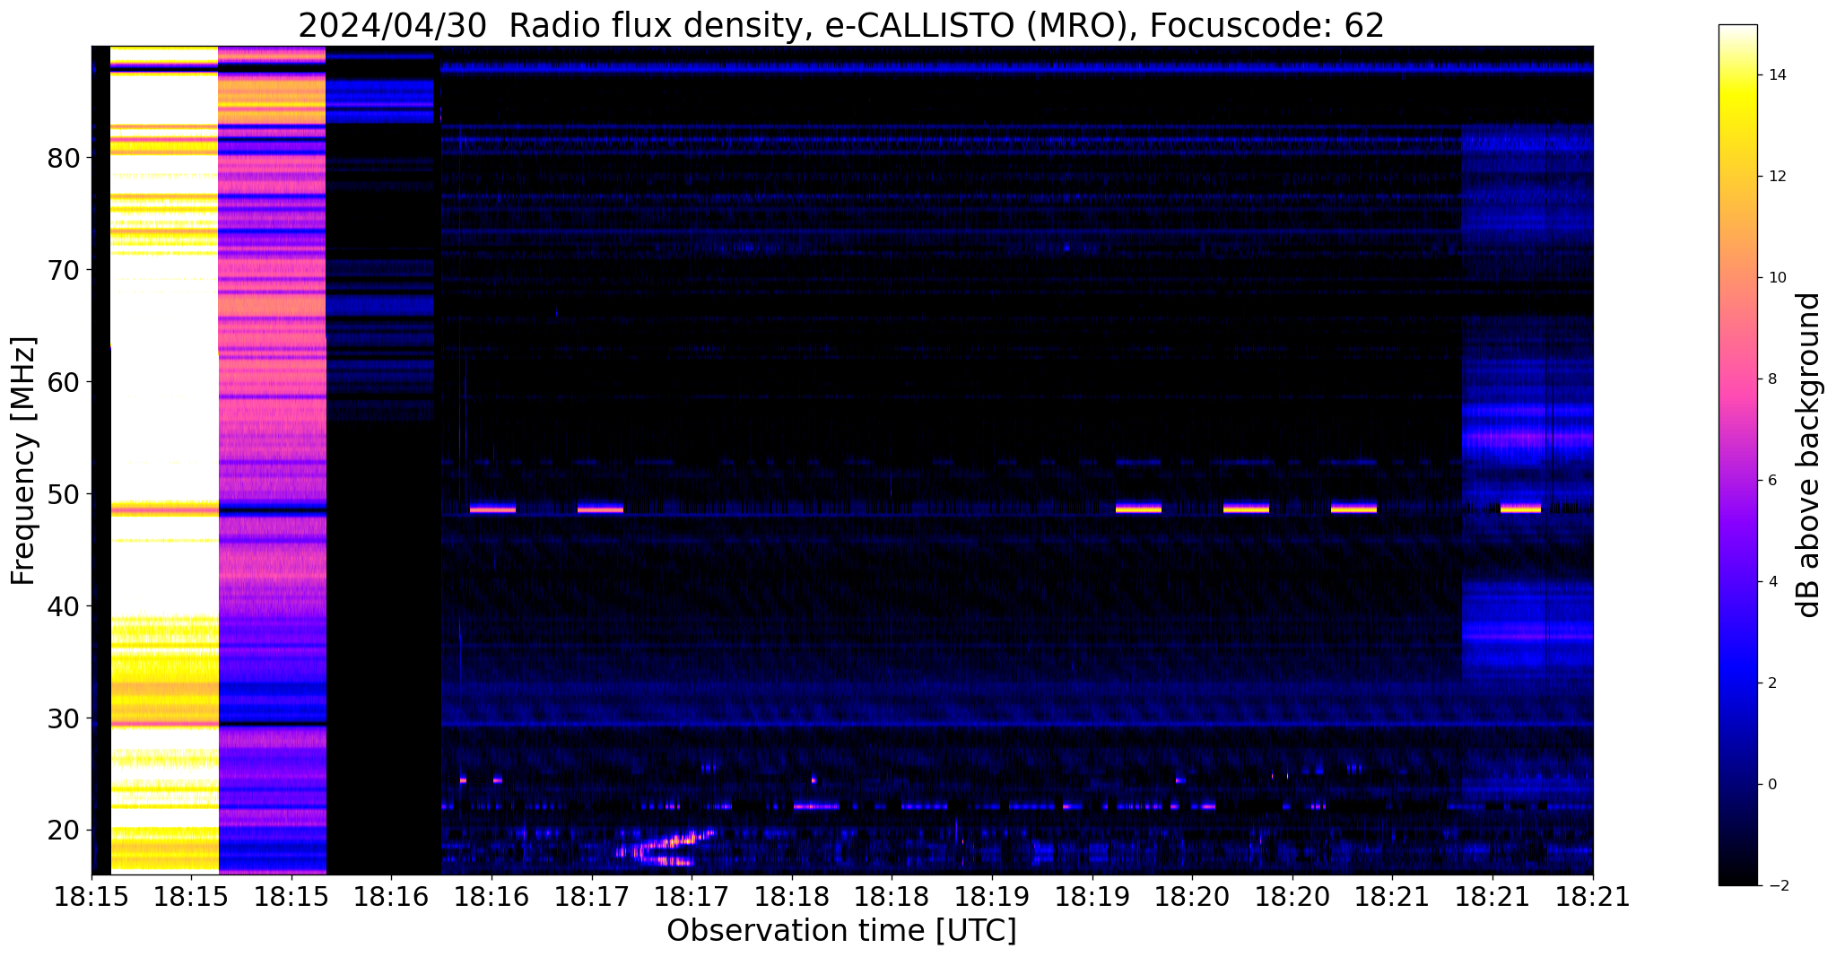Image resolution: width=1836 pixels, height=957 pixels.
Task: Click the 'dB above background' colorbar label
Action: pyautogui.click(x=1809, y=455)
